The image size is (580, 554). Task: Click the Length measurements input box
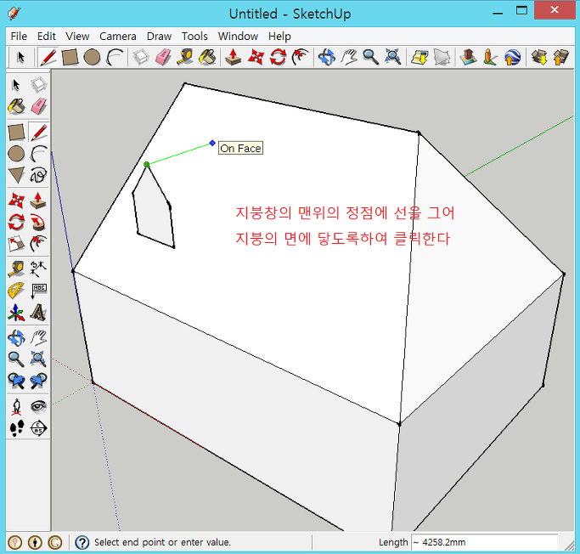(484, 542)
